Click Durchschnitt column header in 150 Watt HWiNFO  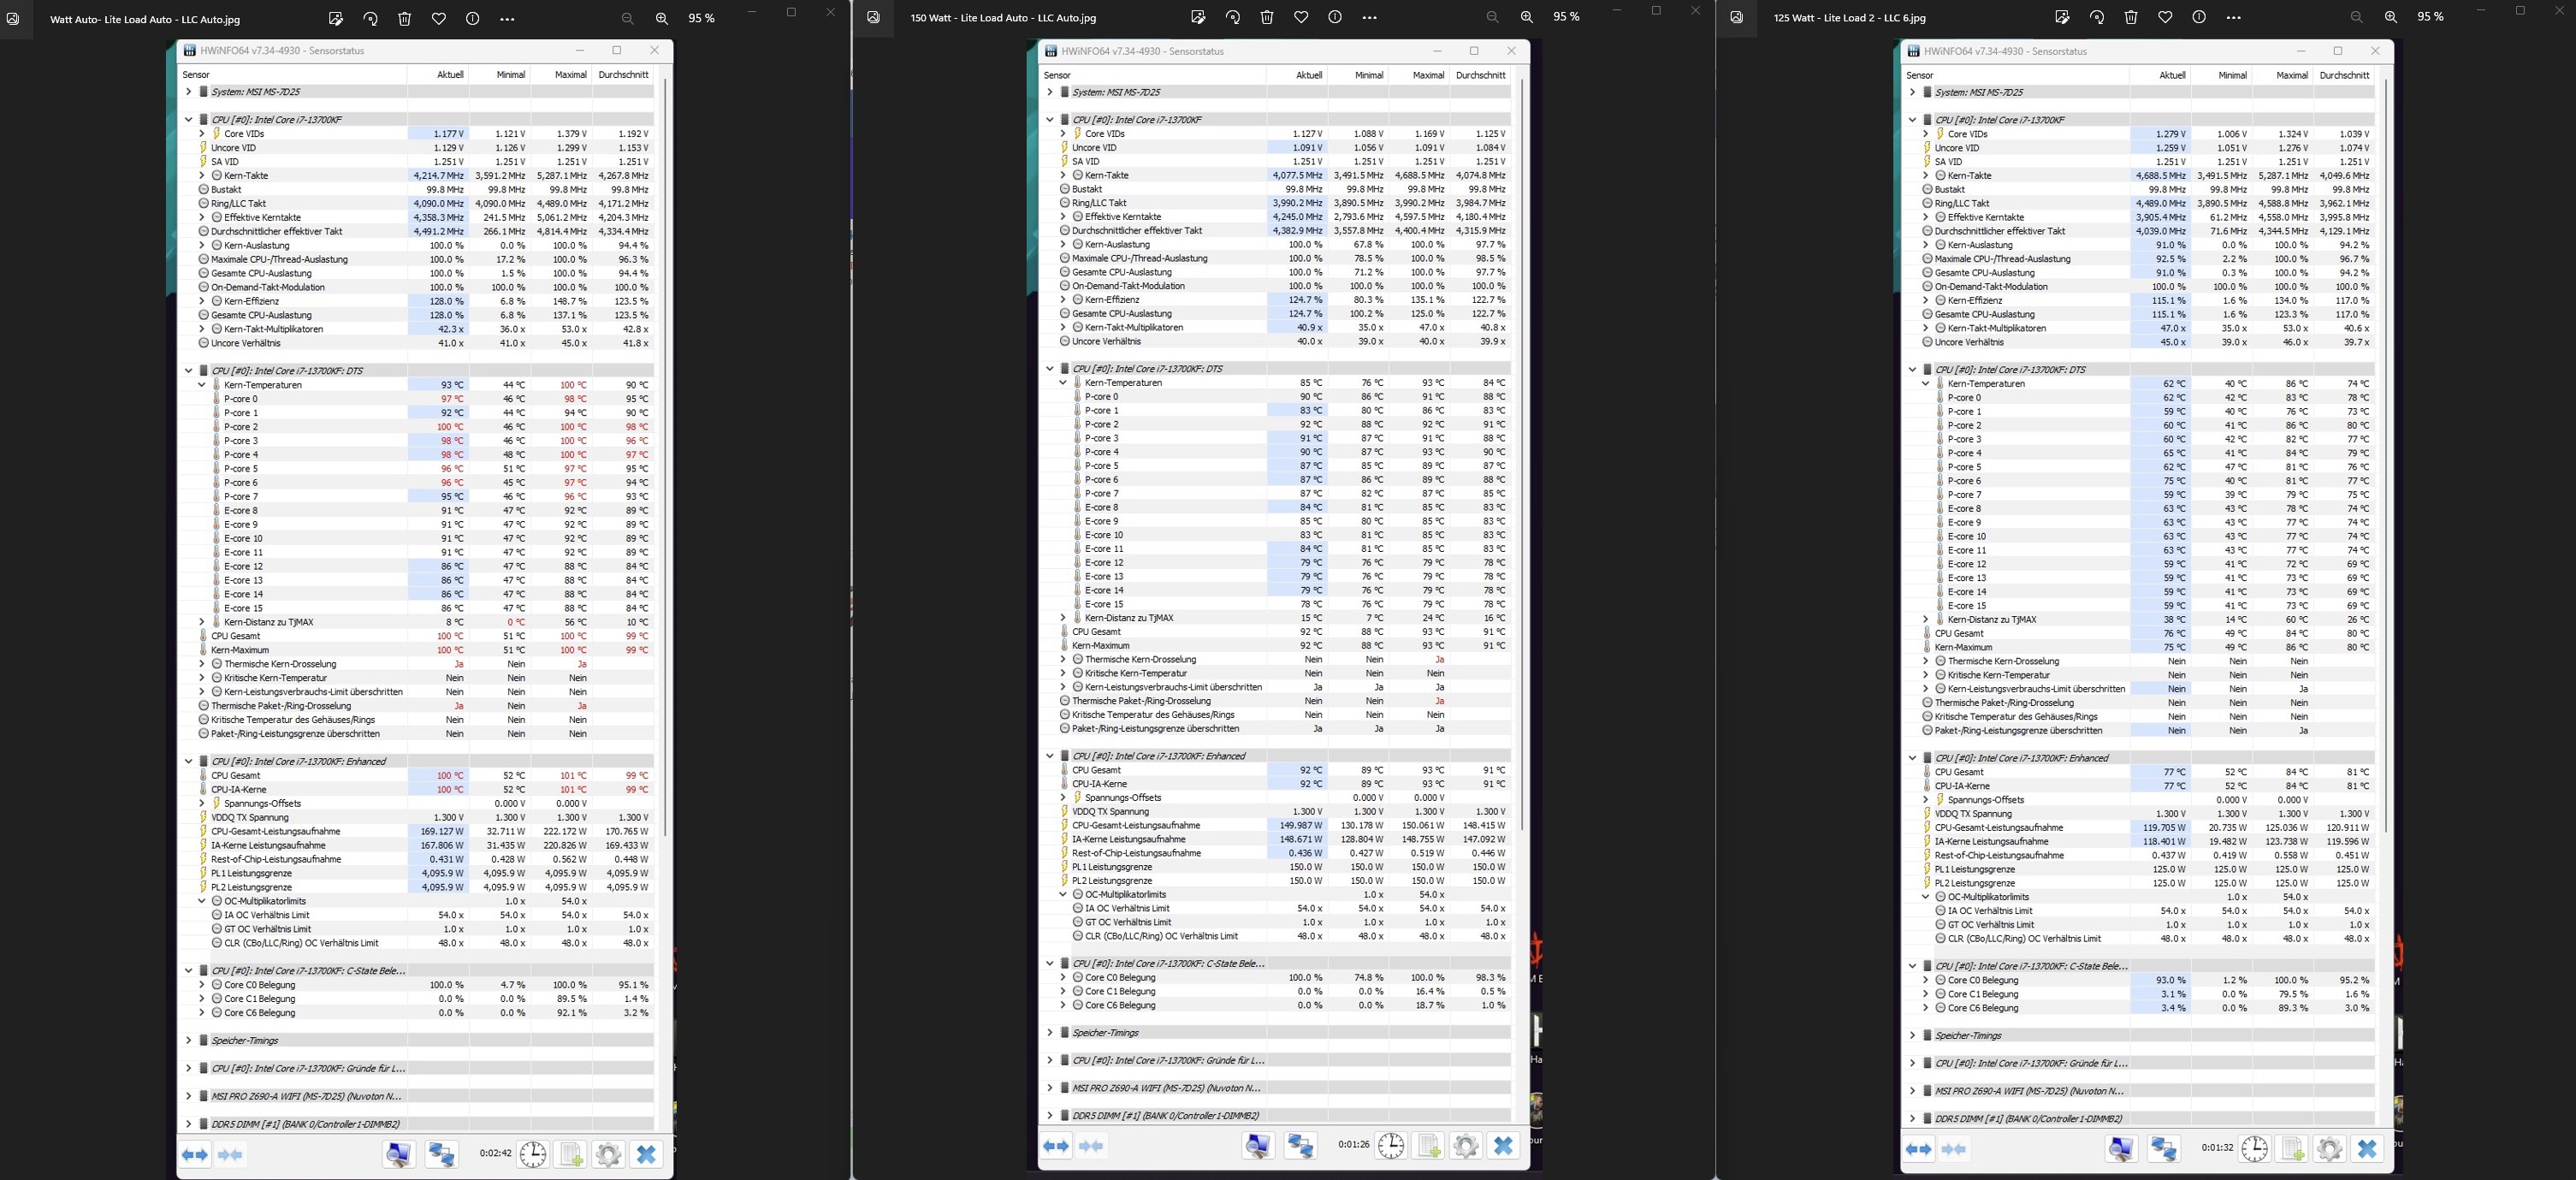coord(1480,75)
